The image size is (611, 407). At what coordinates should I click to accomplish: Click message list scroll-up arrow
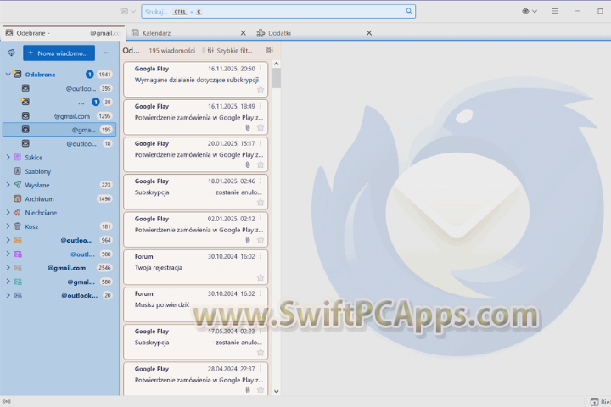coord(277,64)
